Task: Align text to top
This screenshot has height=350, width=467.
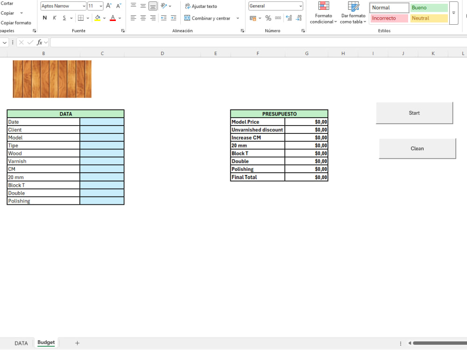Action: click(x=134, y=5)
